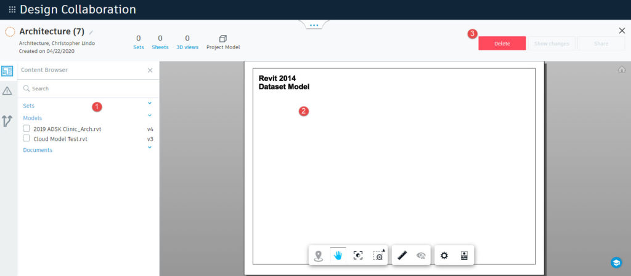Open the Properties panel icon in viewer toolbar
The image size is (631, 276).
[x=464, y=256]
